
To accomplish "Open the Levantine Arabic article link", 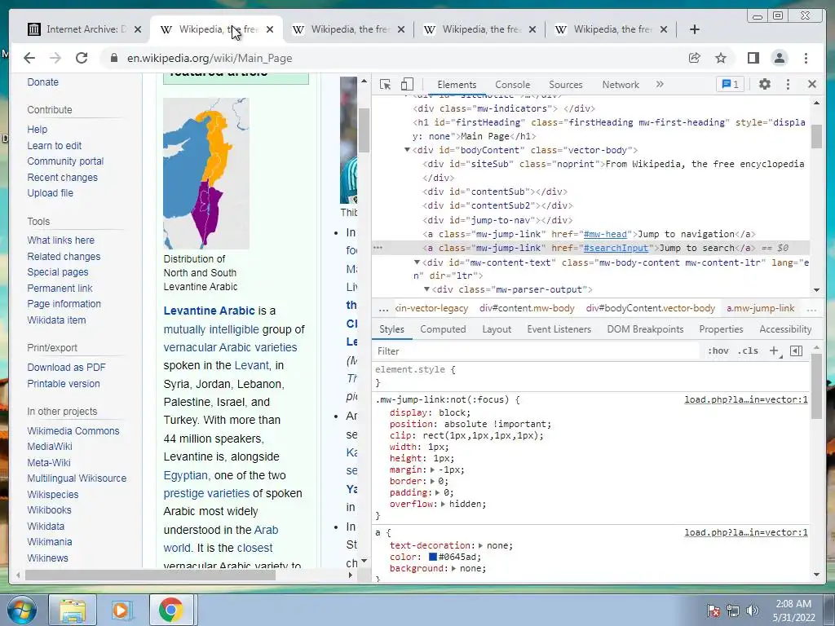I will click(x=209, y=311).
